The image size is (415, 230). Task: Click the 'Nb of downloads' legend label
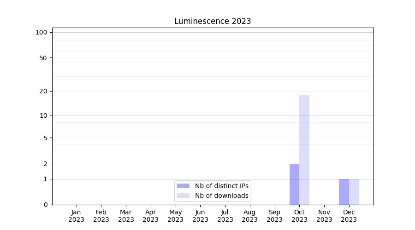pos(222,195)
